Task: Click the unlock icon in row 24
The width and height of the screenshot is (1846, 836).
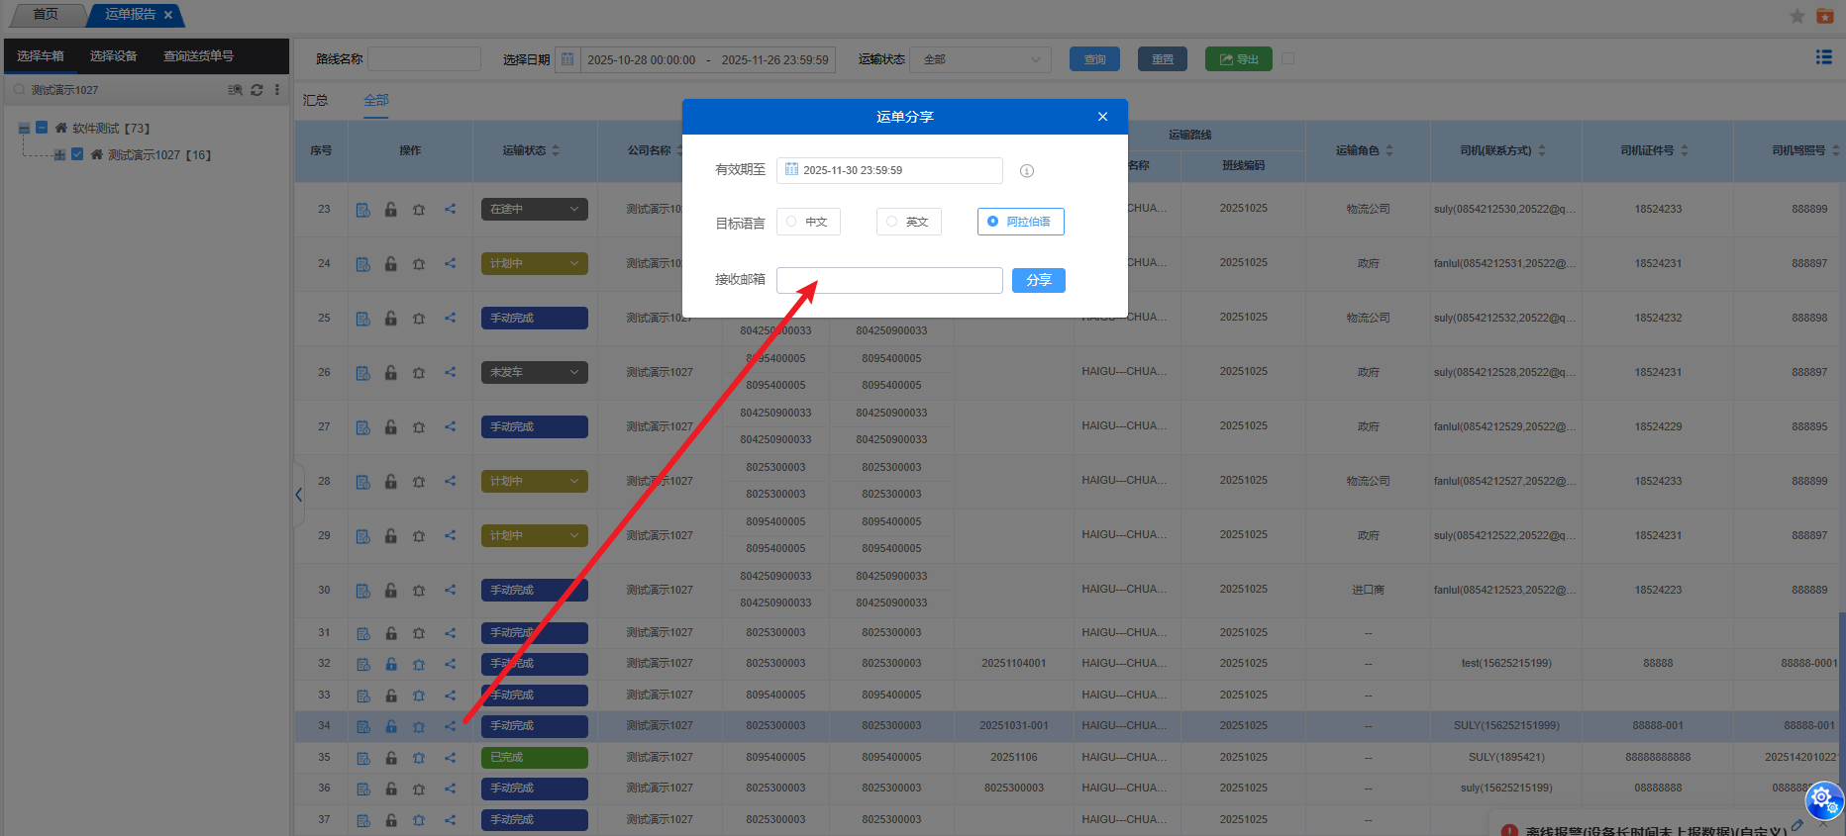Action: tap(391, 264)
